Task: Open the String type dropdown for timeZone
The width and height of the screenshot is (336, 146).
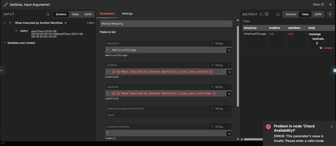Action: (220, 43)
